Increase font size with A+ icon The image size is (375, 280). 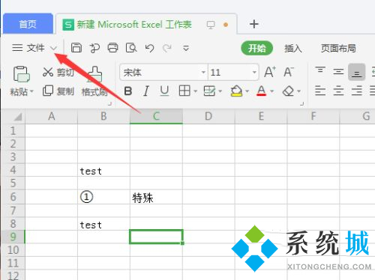pyautogui.click(x=270, y=72)
